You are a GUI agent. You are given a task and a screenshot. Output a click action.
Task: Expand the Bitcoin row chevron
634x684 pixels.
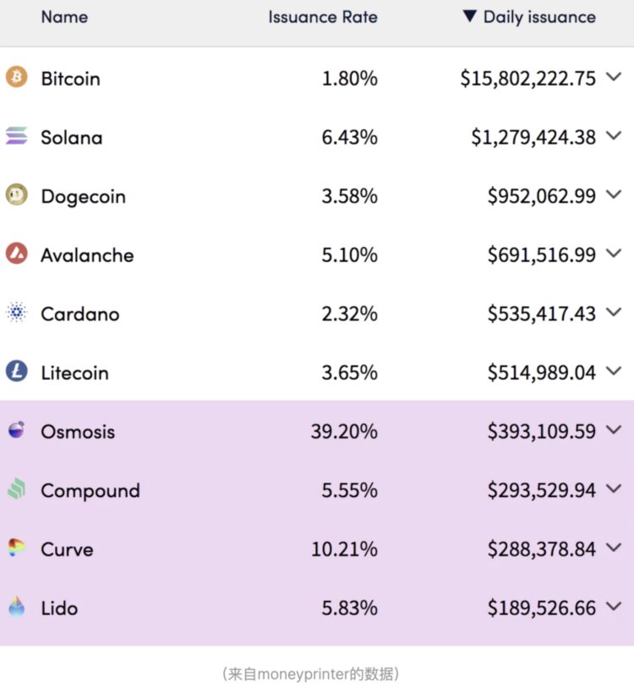(x=614, y=78)
